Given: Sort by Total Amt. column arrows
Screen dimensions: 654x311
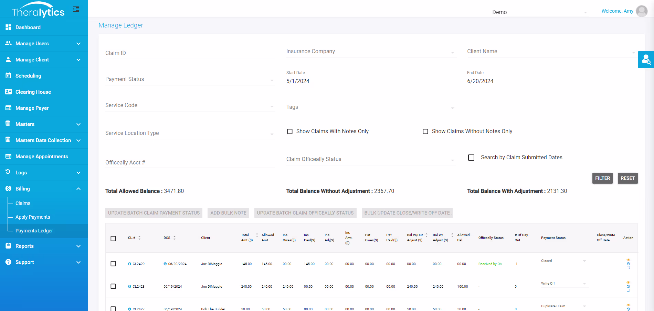Looking at the screenshot, I should [x=257, y=235].
